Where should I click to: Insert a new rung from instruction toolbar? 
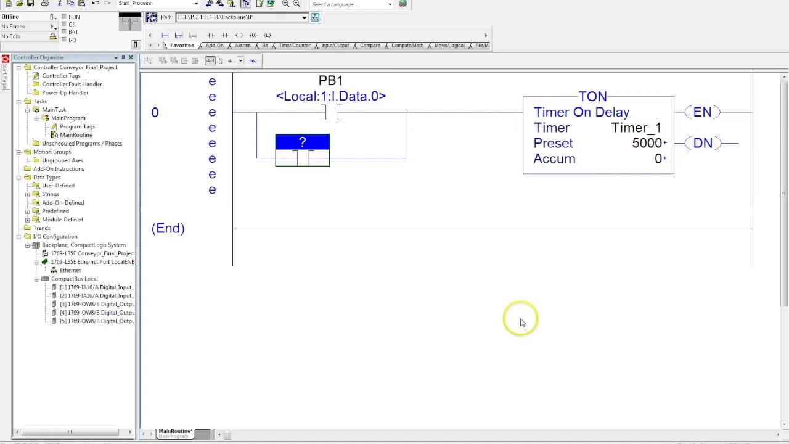[165, 35]
